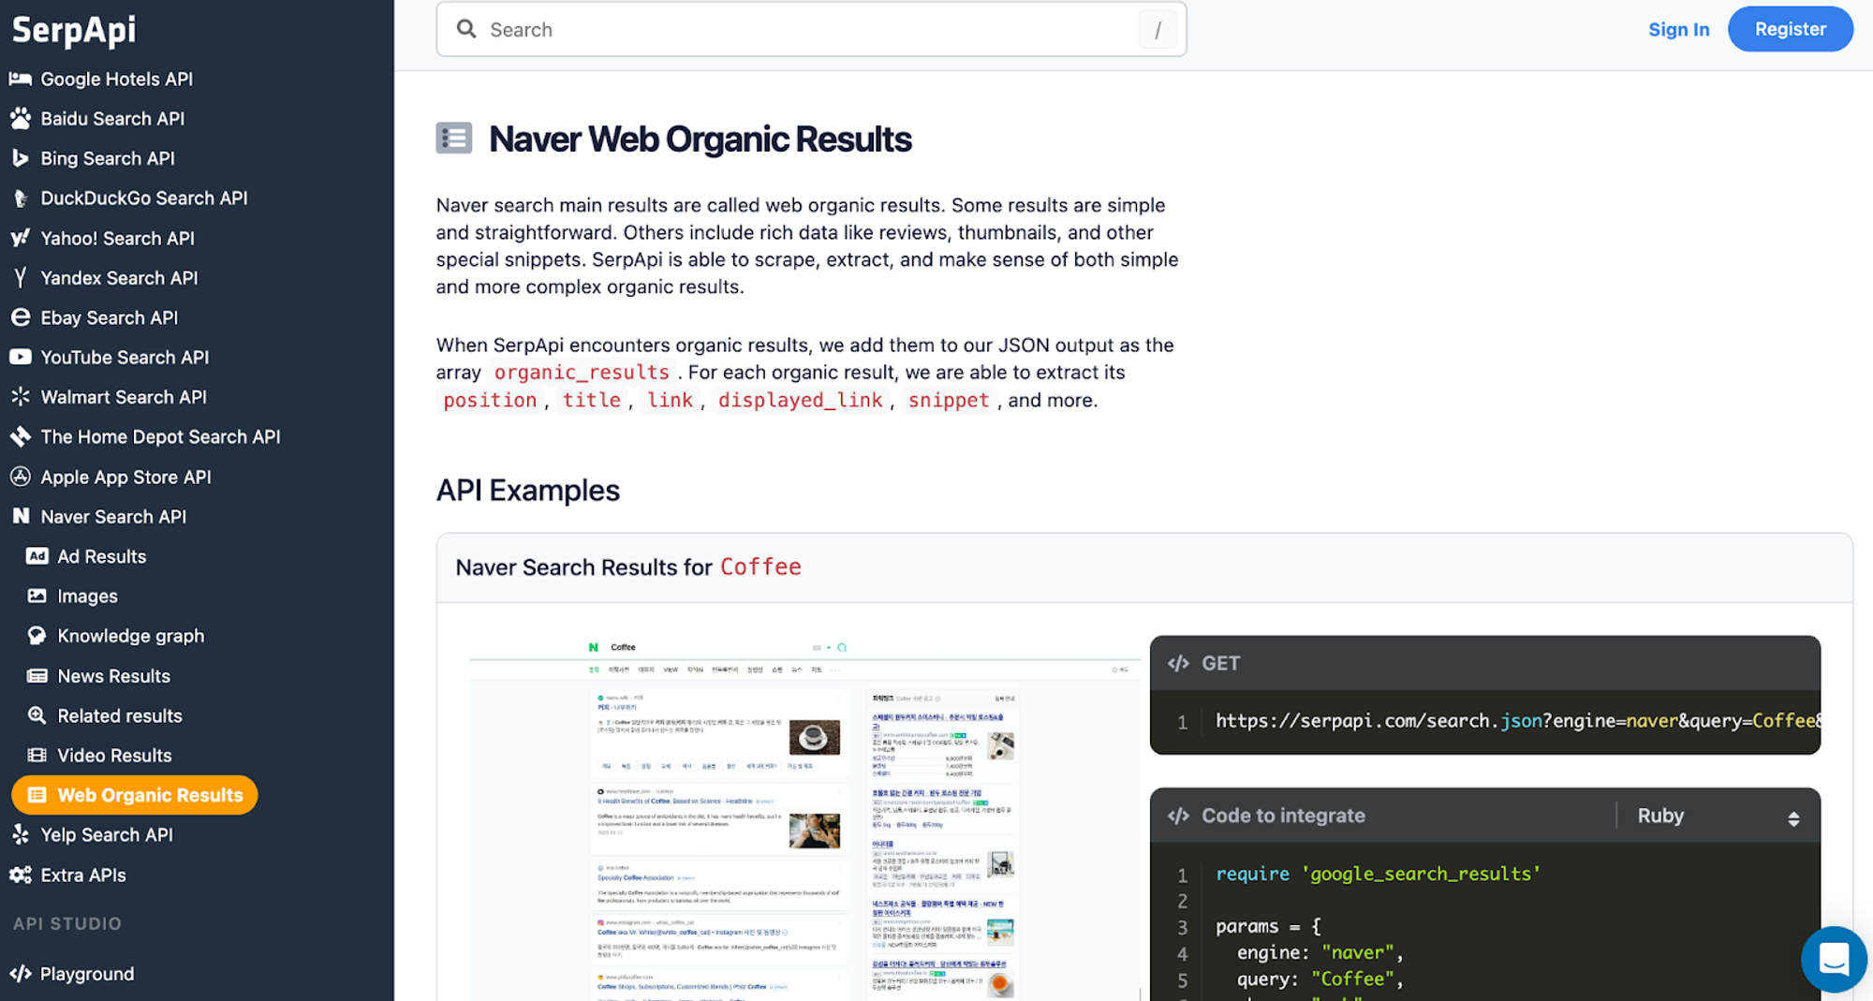The height and width of the screenshot is (1001, 1873).
Task: Click the Ebay icon in sidebar
Action: click(x=21, y=317)
